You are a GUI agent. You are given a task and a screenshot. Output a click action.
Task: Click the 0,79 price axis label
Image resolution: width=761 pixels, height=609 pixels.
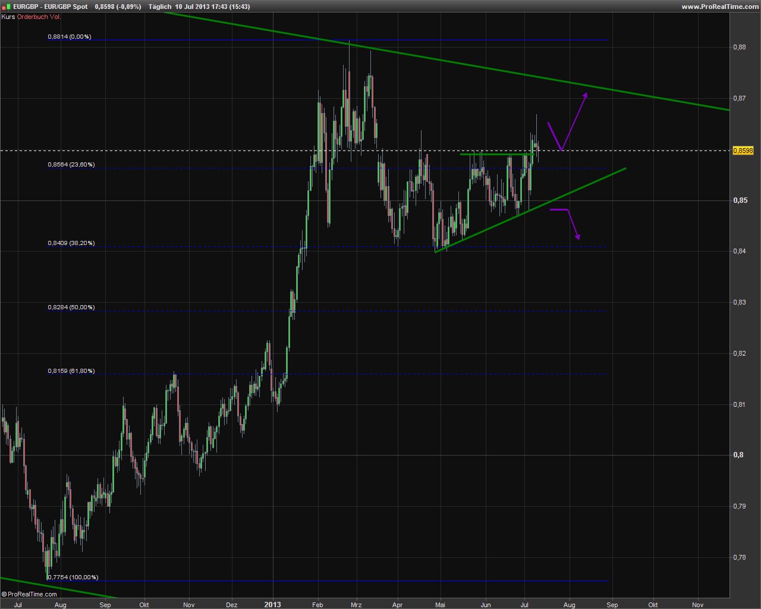(738, 506)
